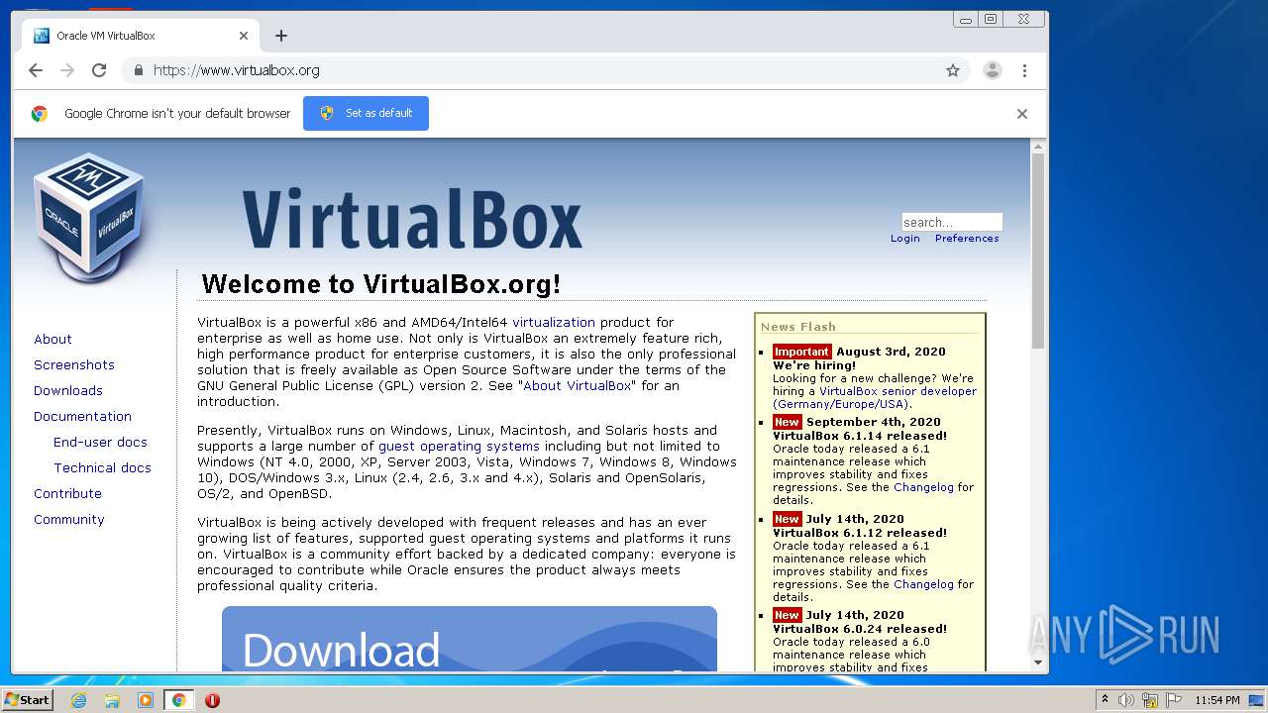Click the padlock site security icon
Image resolution: width=1268 pixels, height=713 pixels.
click(x=138, y=70)
